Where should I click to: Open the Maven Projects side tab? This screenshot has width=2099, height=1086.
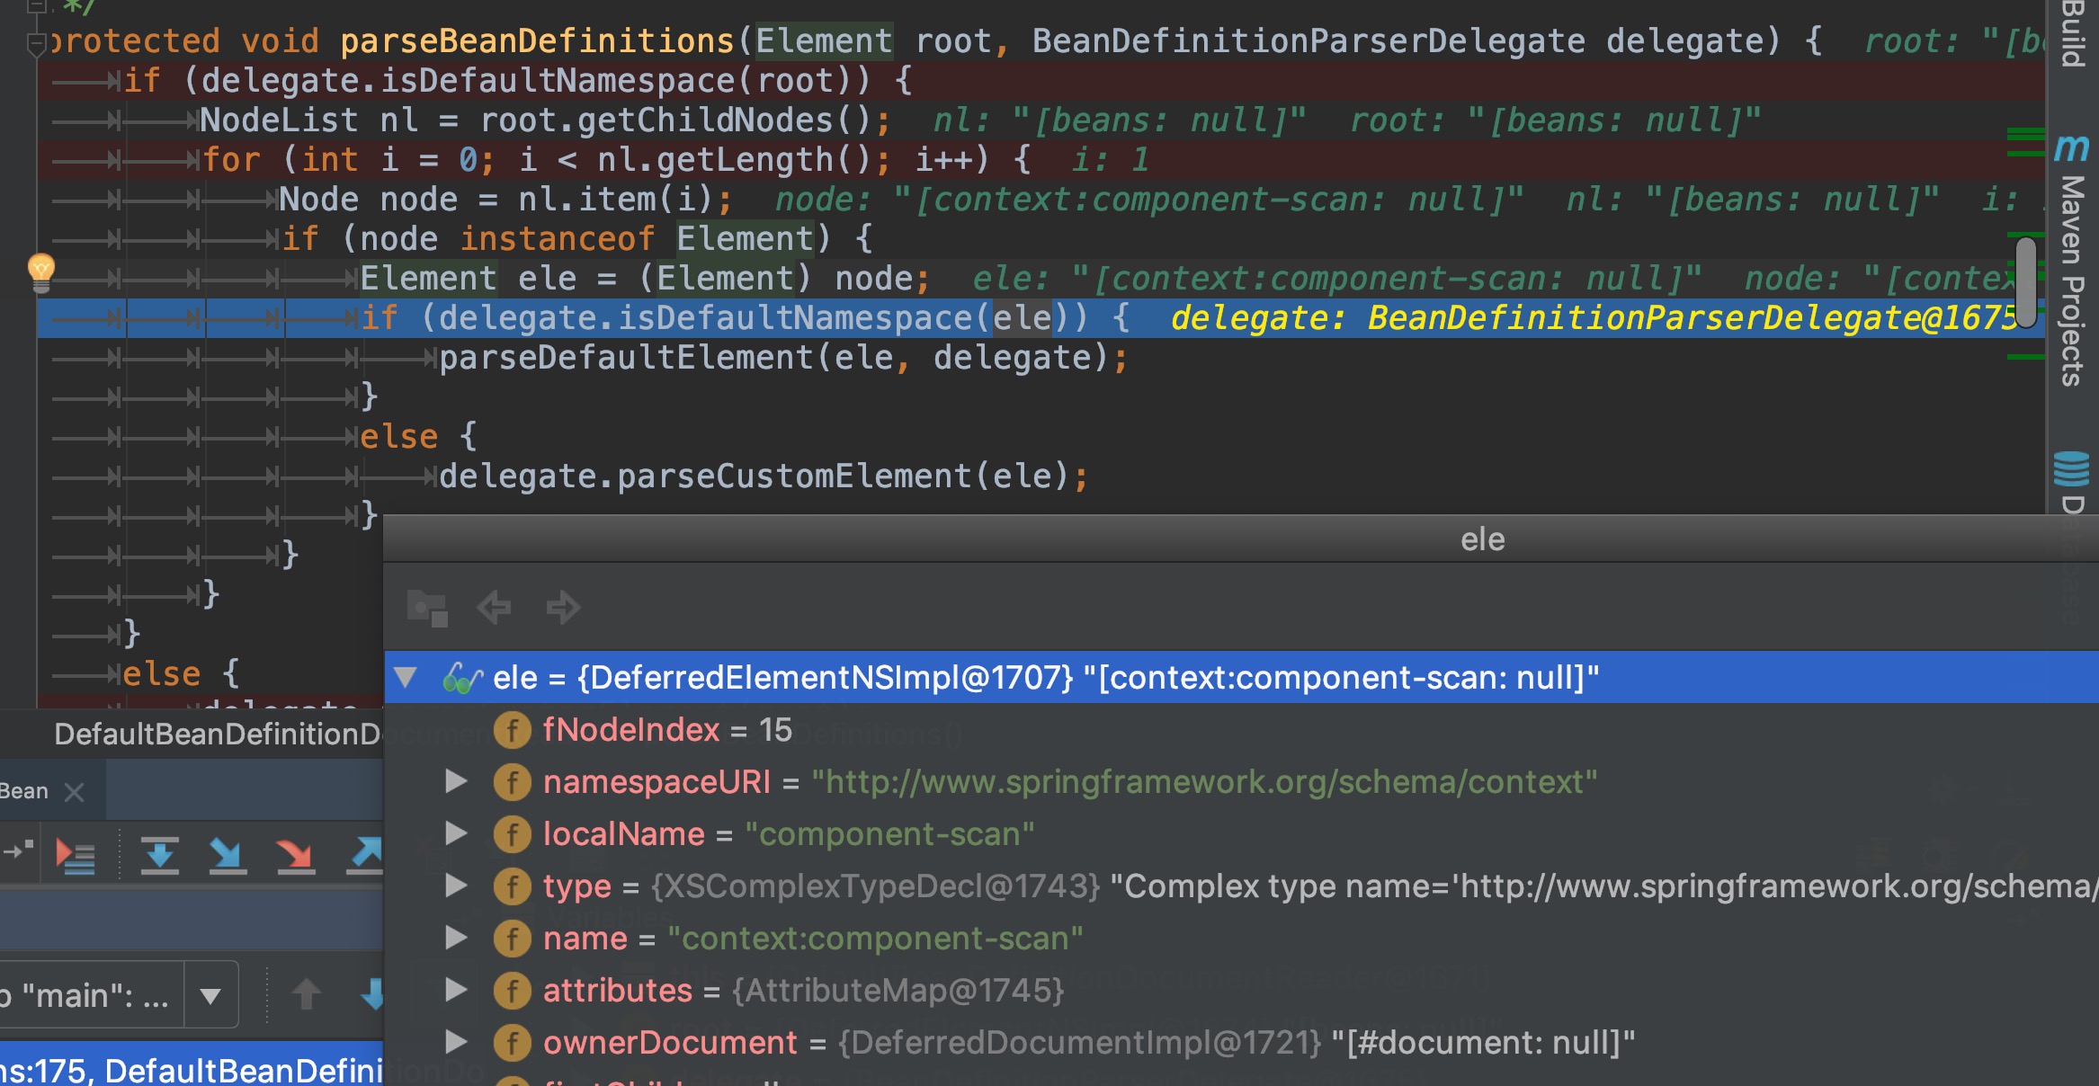(x=2071, y=280)
